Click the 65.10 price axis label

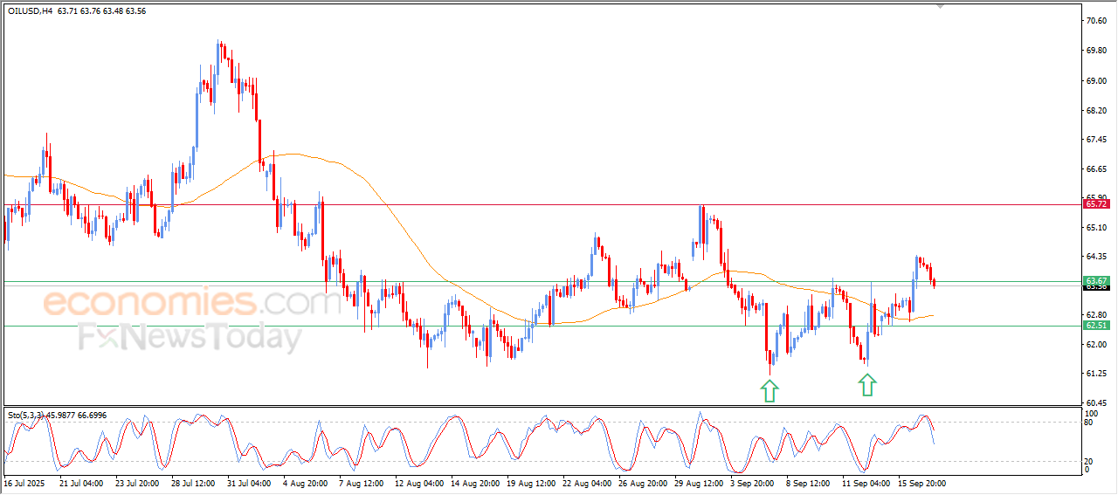(x=1095, y=228)
